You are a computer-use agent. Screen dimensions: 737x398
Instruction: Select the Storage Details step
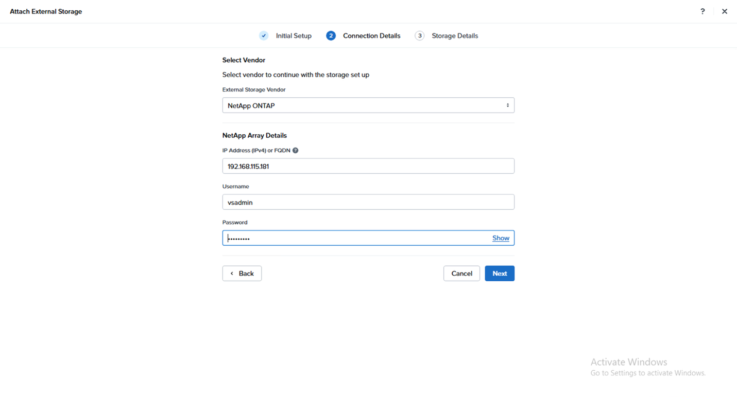click(455, 36)
